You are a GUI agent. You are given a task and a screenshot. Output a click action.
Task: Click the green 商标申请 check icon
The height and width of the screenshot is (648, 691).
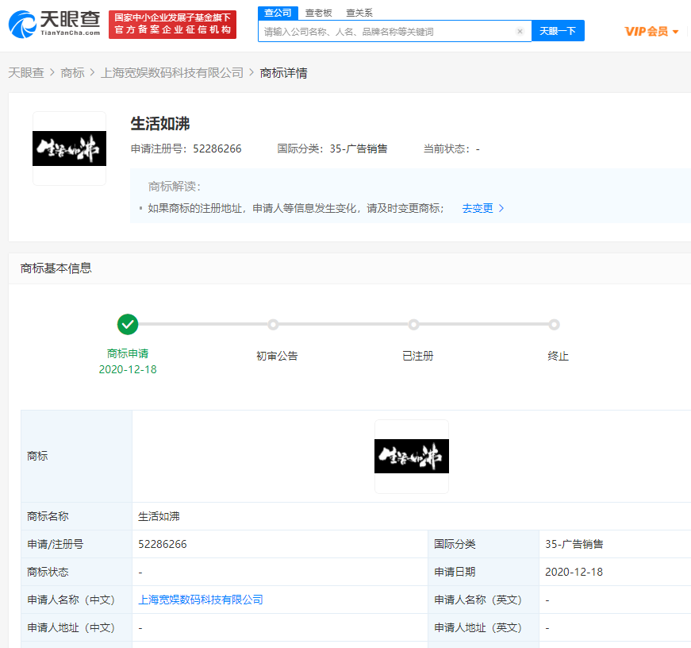tap(128, 325)
